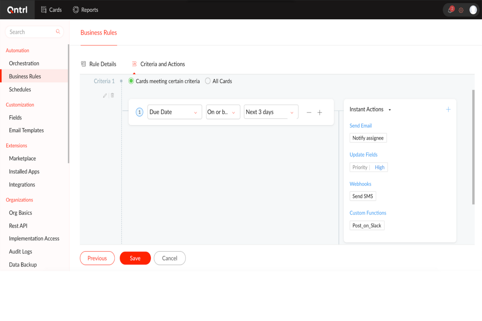Viewport: 482px width, 321px height.
Task: Select the All Cards radio button
Action: [x=208, y=81]
